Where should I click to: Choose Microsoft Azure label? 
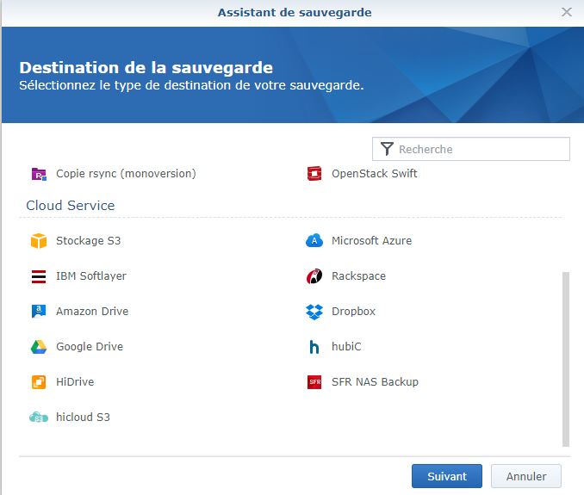point(372,241)
